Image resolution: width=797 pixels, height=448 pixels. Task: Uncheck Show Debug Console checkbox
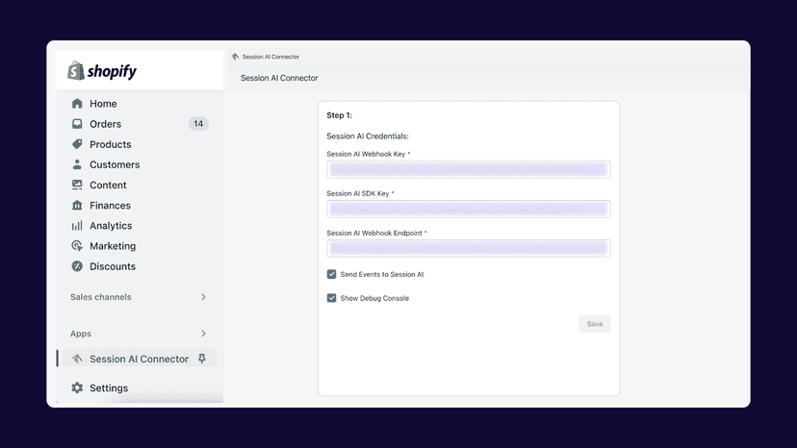331,298
